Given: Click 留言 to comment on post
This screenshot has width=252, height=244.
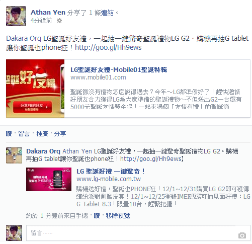Looking at the screenshot, I should 24,134.
